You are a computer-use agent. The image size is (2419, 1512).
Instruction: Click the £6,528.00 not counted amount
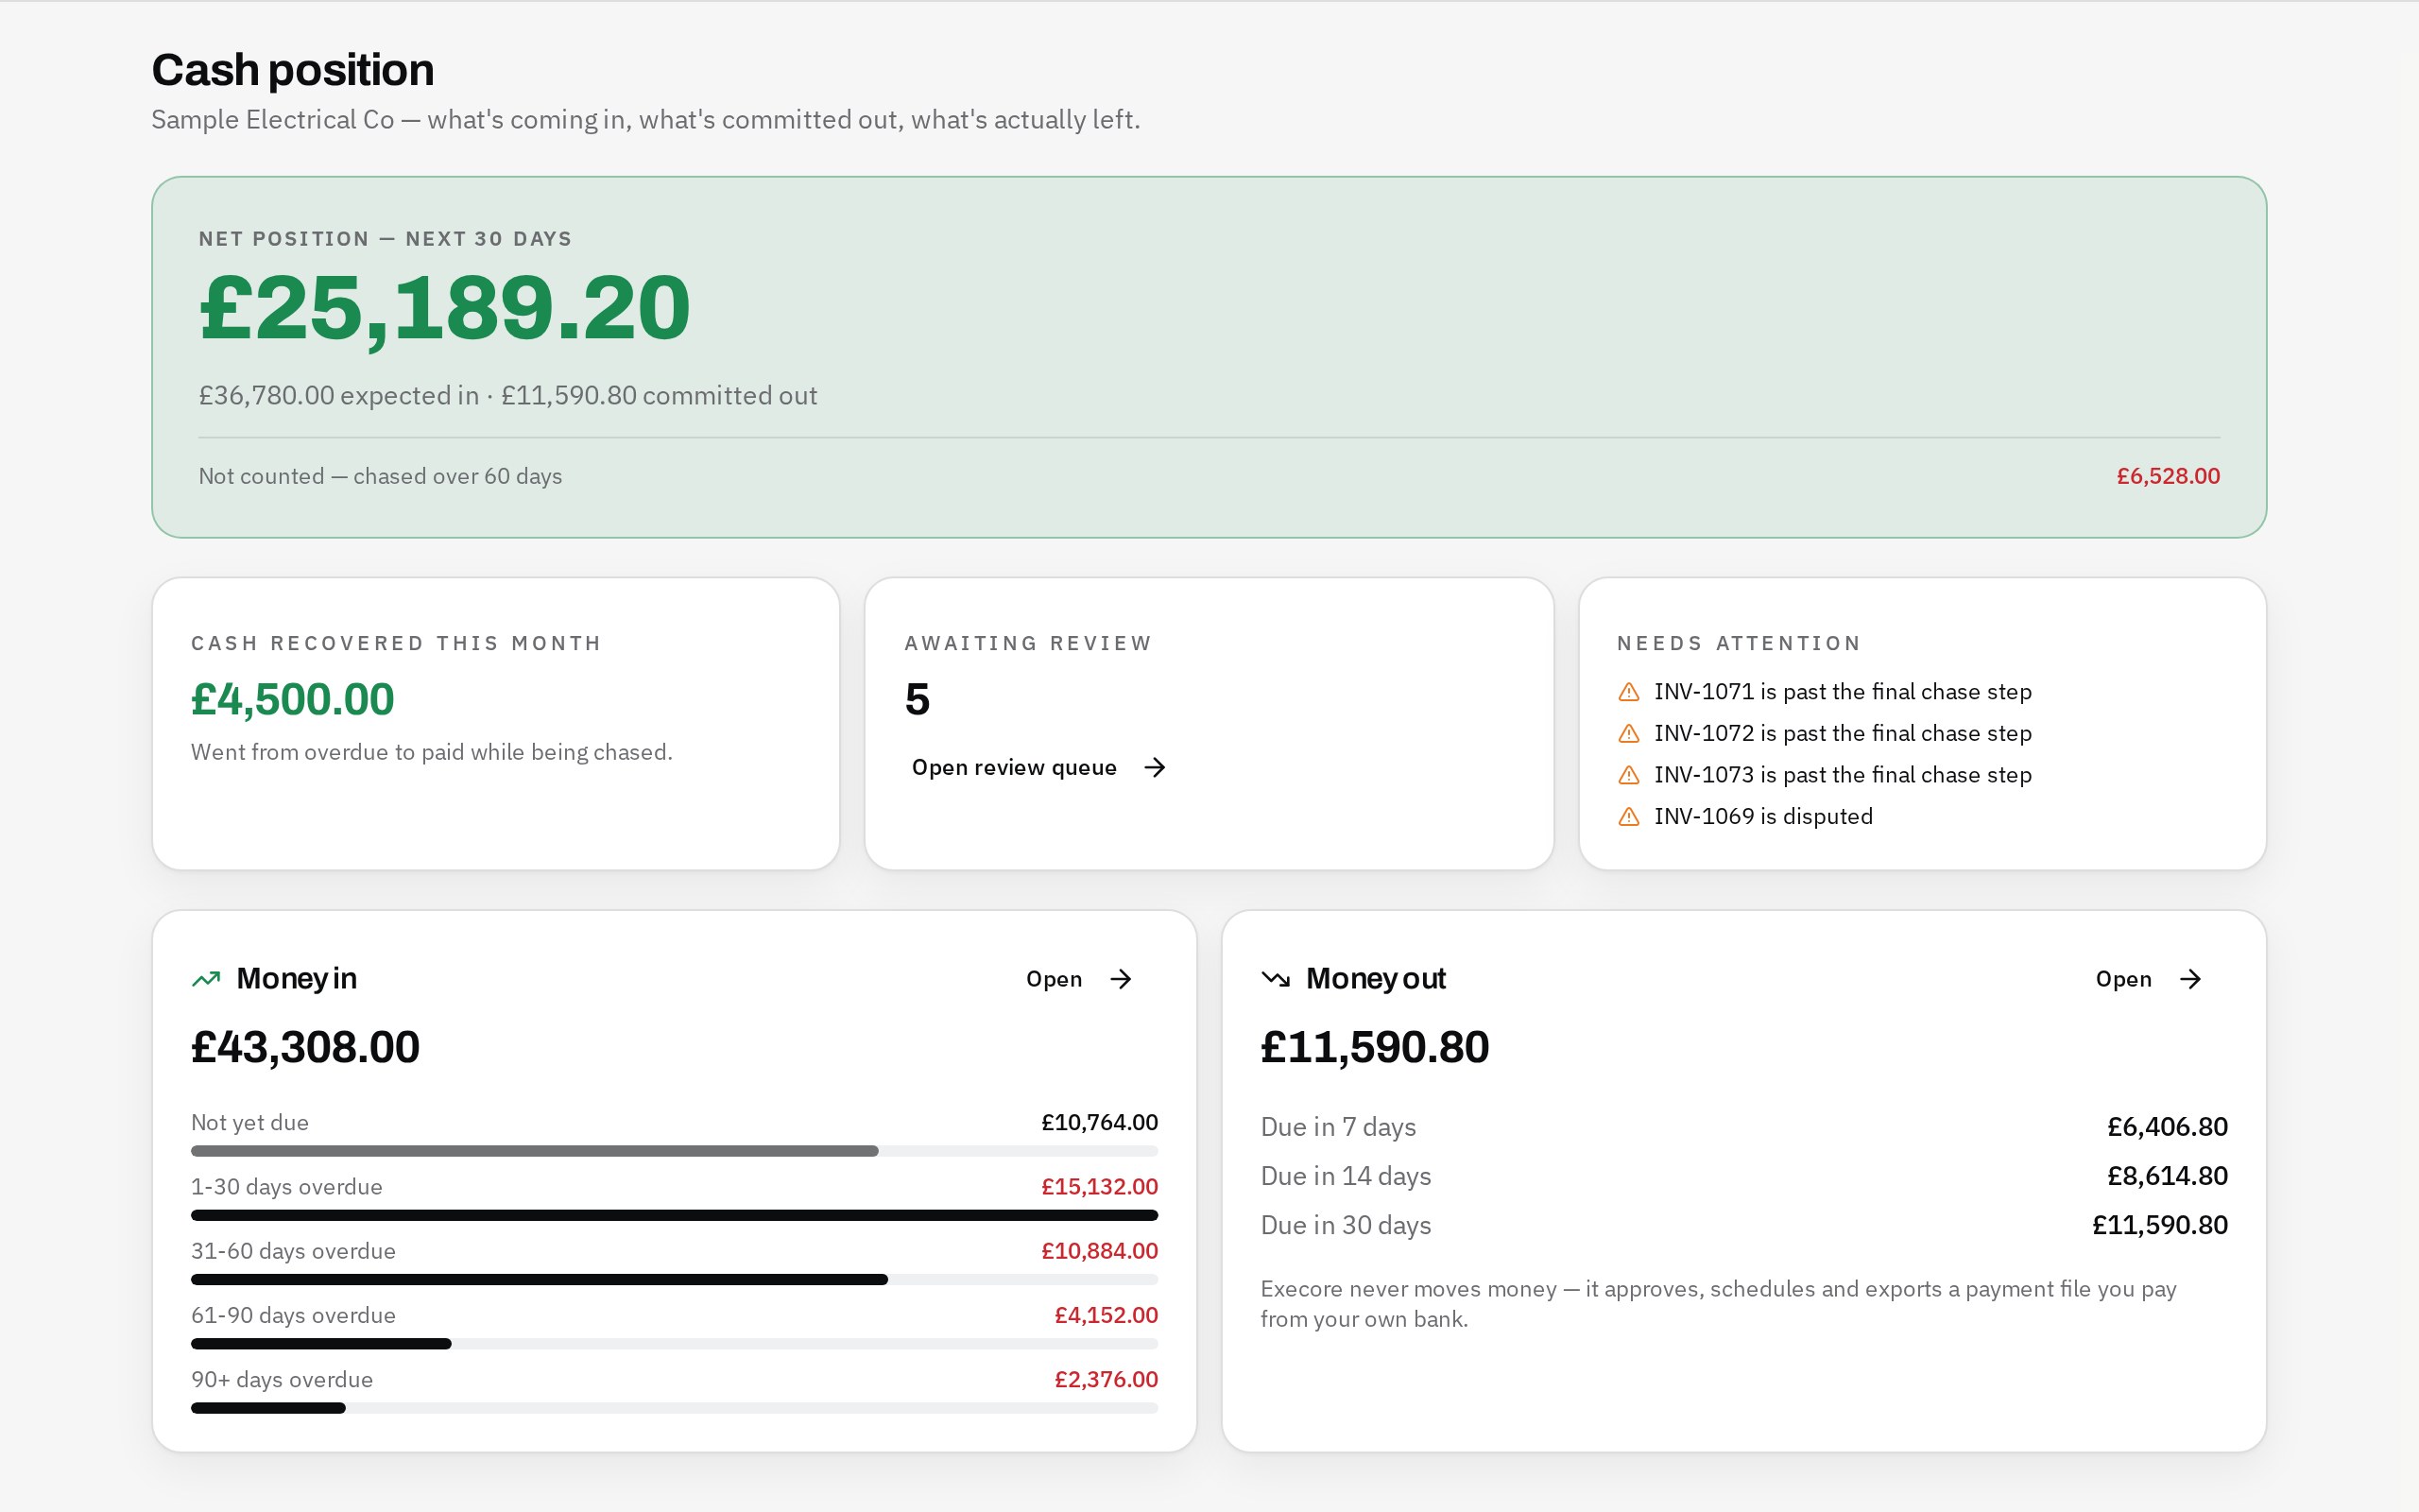(2168, 476)
